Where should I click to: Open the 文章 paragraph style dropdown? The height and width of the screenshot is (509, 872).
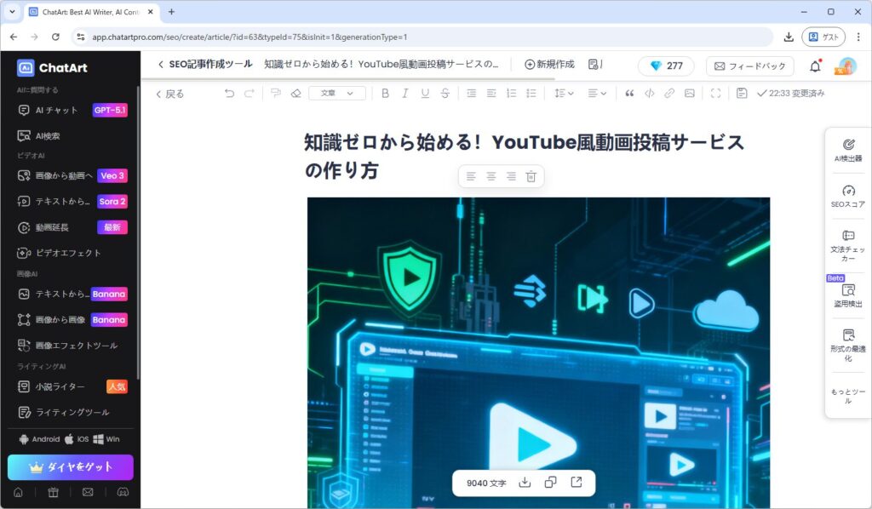336,94
